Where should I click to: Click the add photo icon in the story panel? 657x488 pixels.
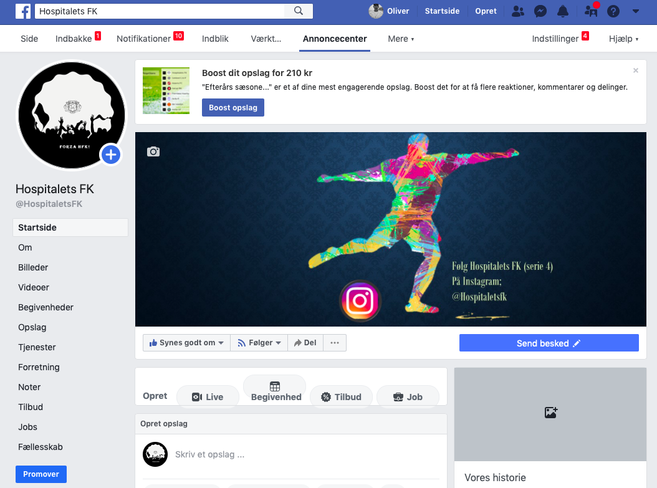tap(550, 413)
